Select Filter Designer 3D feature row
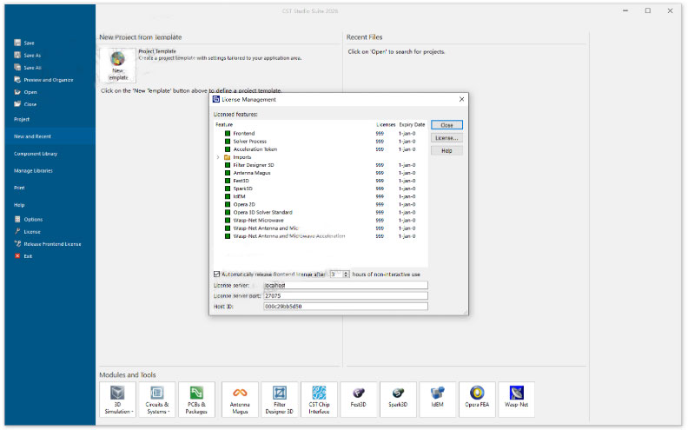Image resolution: width=688 pixels, height=430 pixels. coord(321,165)
